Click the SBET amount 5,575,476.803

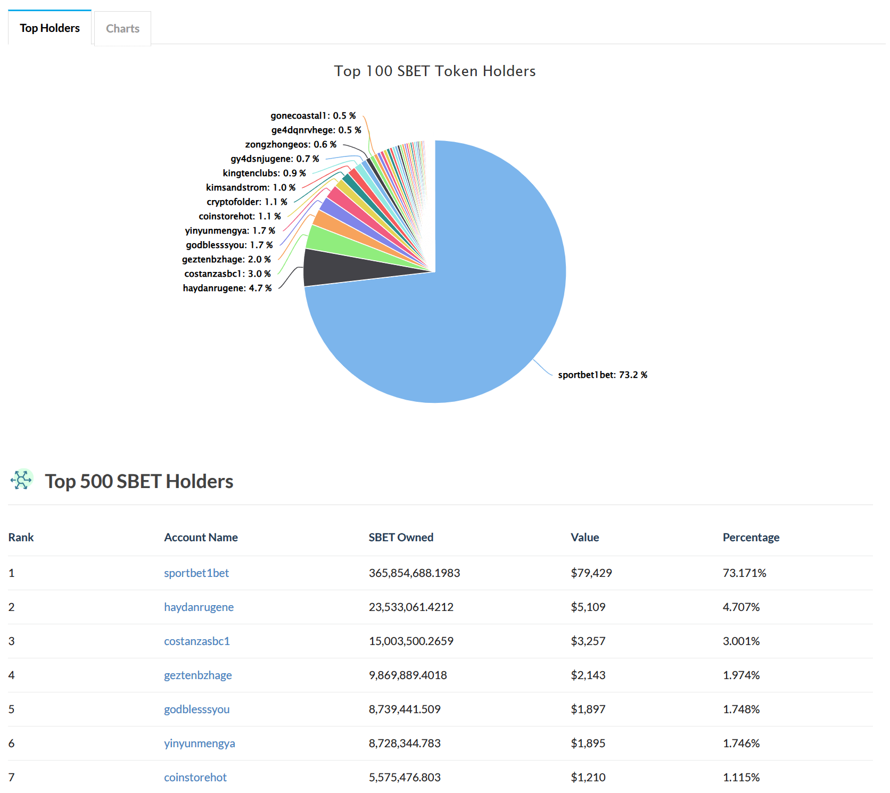pos(405,778)
